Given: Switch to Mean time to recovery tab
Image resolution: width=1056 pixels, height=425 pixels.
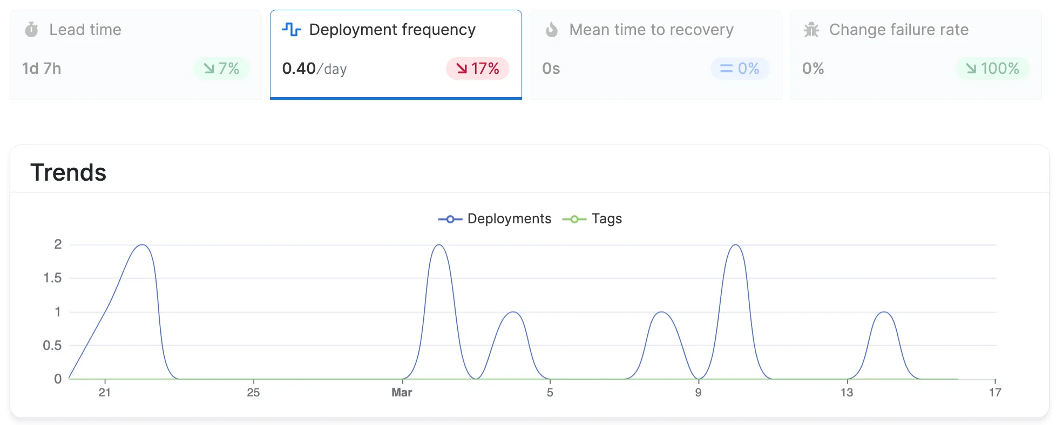Looking at the screenshot, I should pyautogui.click(x=655, y=54).
